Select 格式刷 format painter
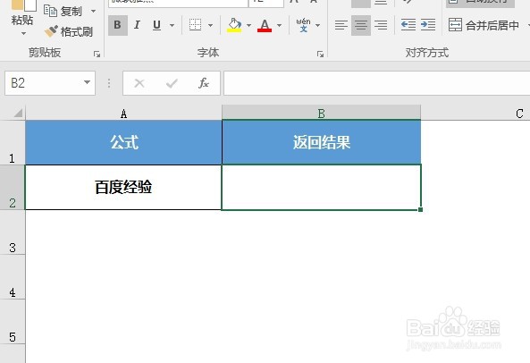Viewport: 530px width, 363px height. pyautogui.click(x=69, y=32)
